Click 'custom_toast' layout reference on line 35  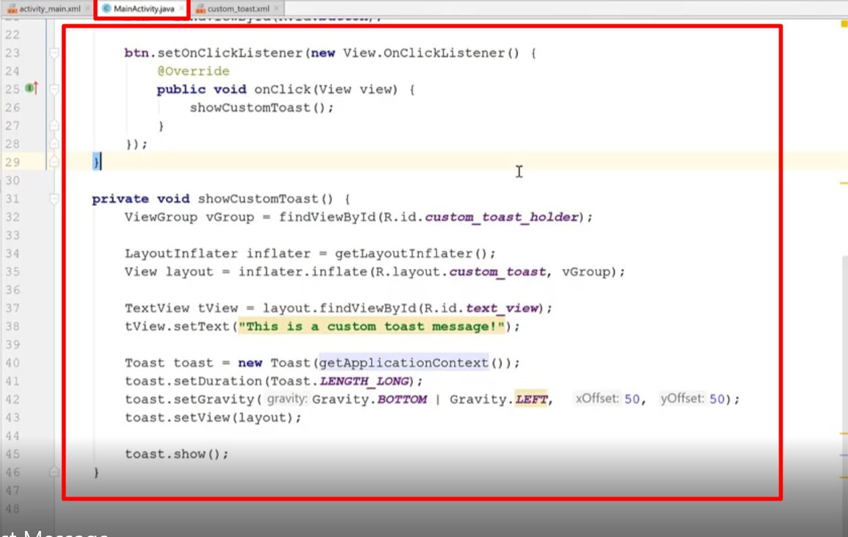[x=497, y=272]
